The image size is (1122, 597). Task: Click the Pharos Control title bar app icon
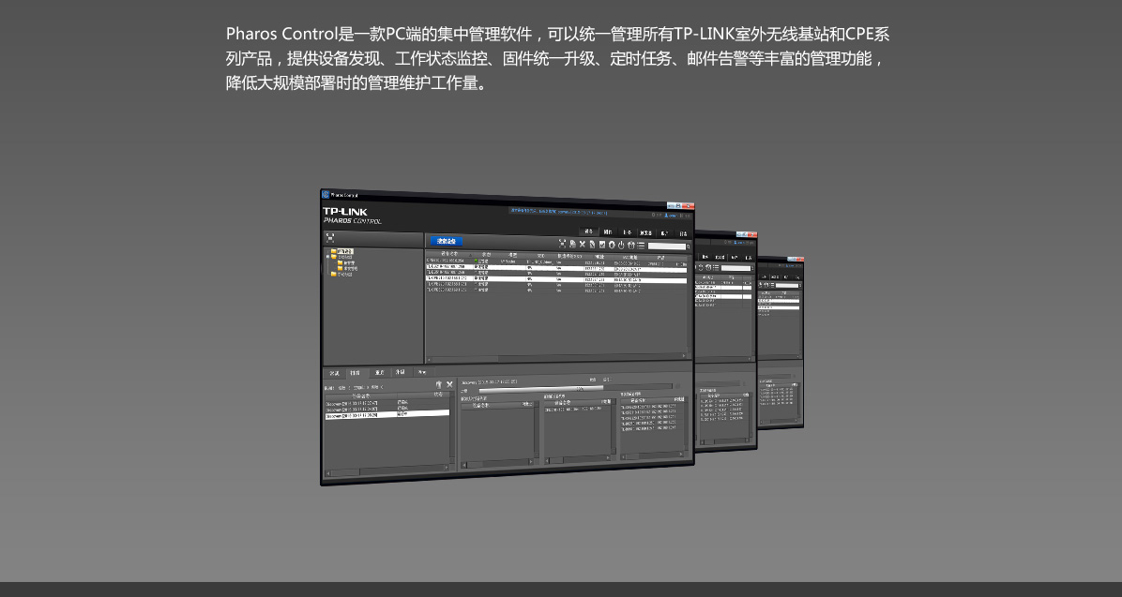(326, 195)
